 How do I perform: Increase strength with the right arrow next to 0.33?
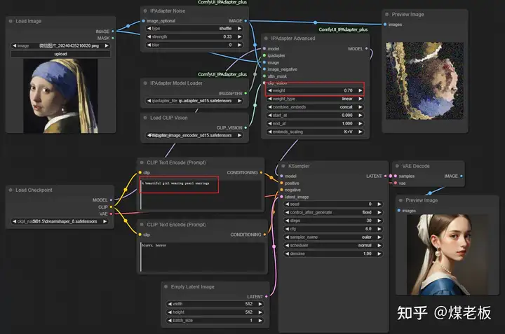pyautogui.click(x=240, y=36)
